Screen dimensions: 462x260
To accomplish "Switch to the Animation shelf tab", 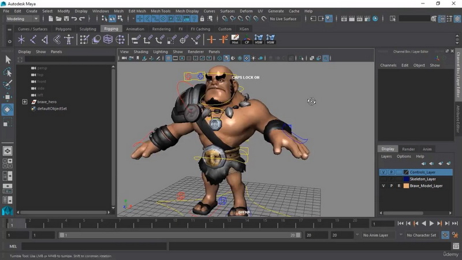I will pyautogui.click(x=135, y=29).
